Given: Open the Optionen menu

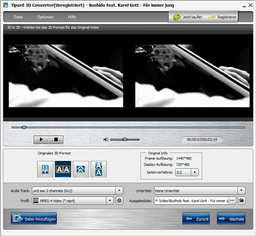Looking at the screenshot, I should [45, 17].
